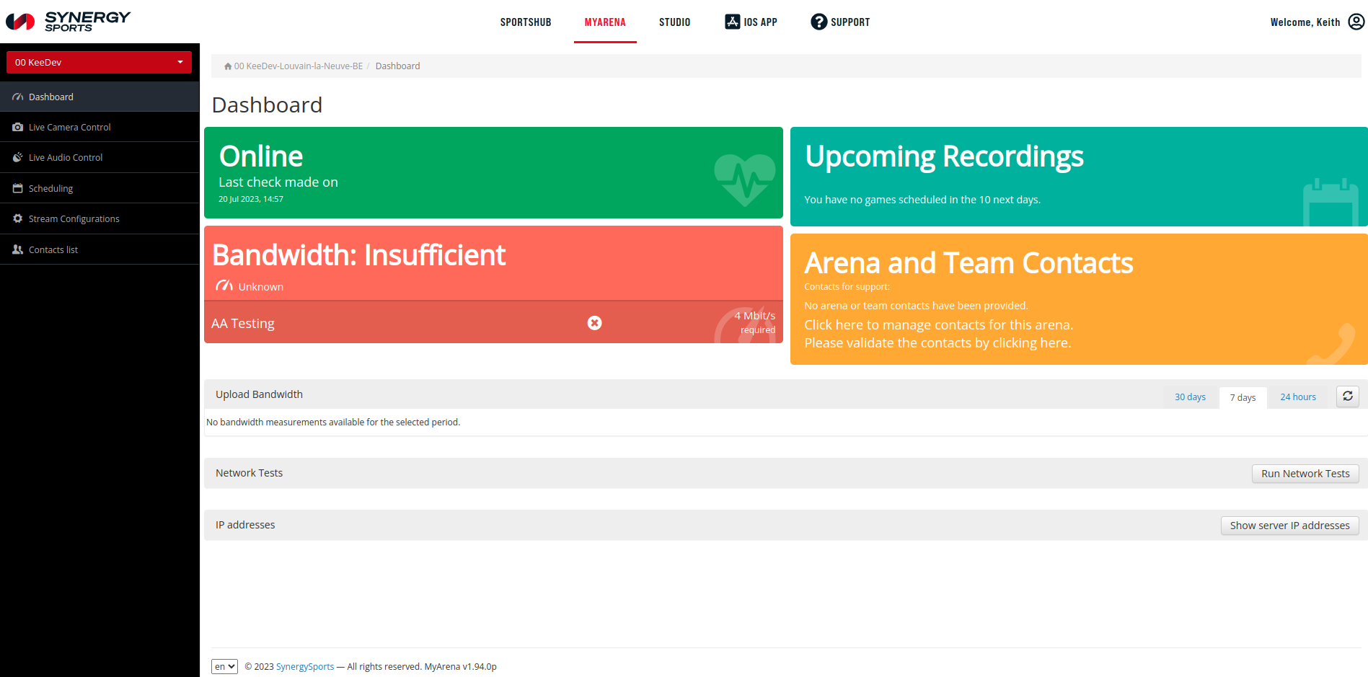Click the home icon in breadcrumb
Screen dimensions: 1368x677
point(228,66)
